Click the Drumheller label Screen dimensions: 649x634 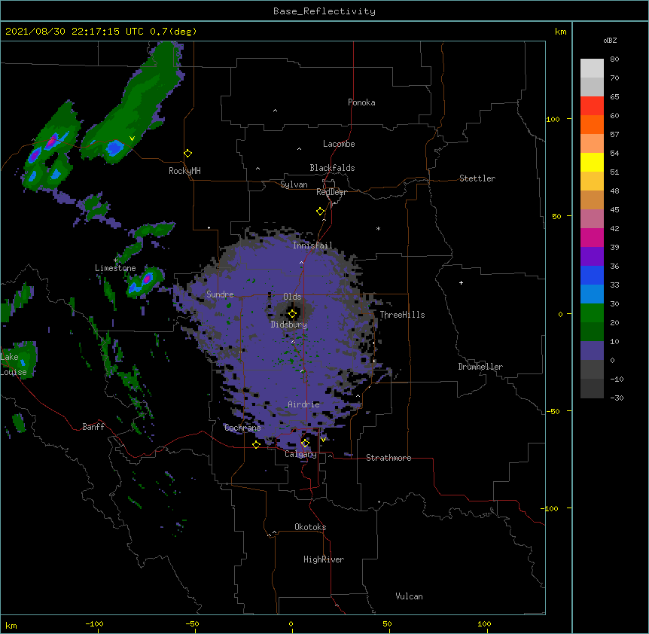480,367
